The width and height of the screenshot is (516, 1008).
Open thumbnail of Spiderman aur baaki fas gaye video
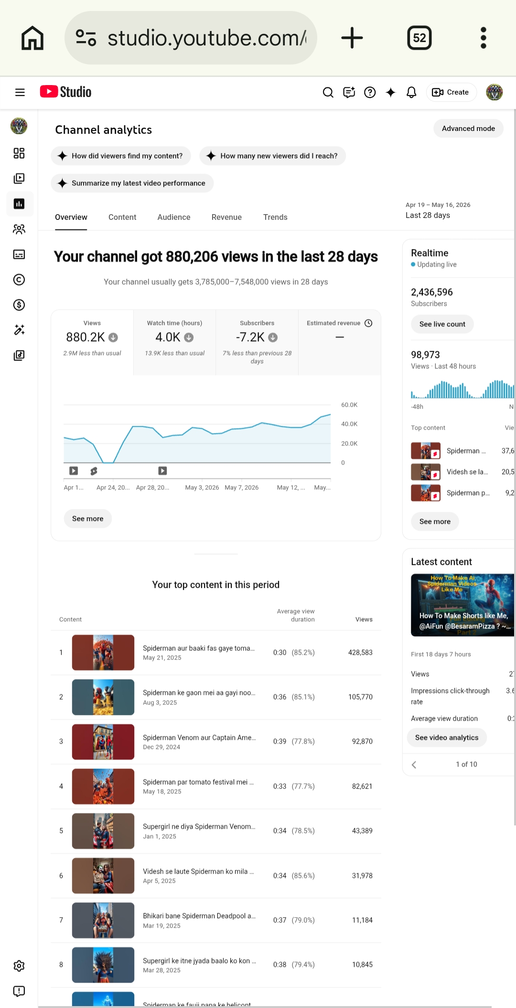point(103,652)
